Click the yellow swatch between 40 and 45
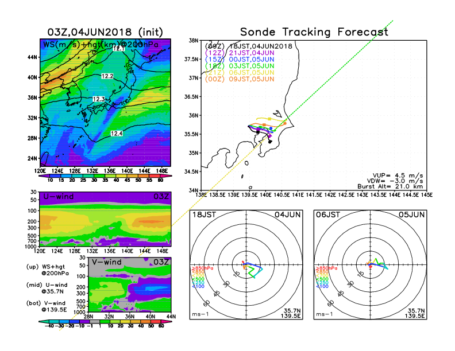455x351 pixels. tap(121, 176)
